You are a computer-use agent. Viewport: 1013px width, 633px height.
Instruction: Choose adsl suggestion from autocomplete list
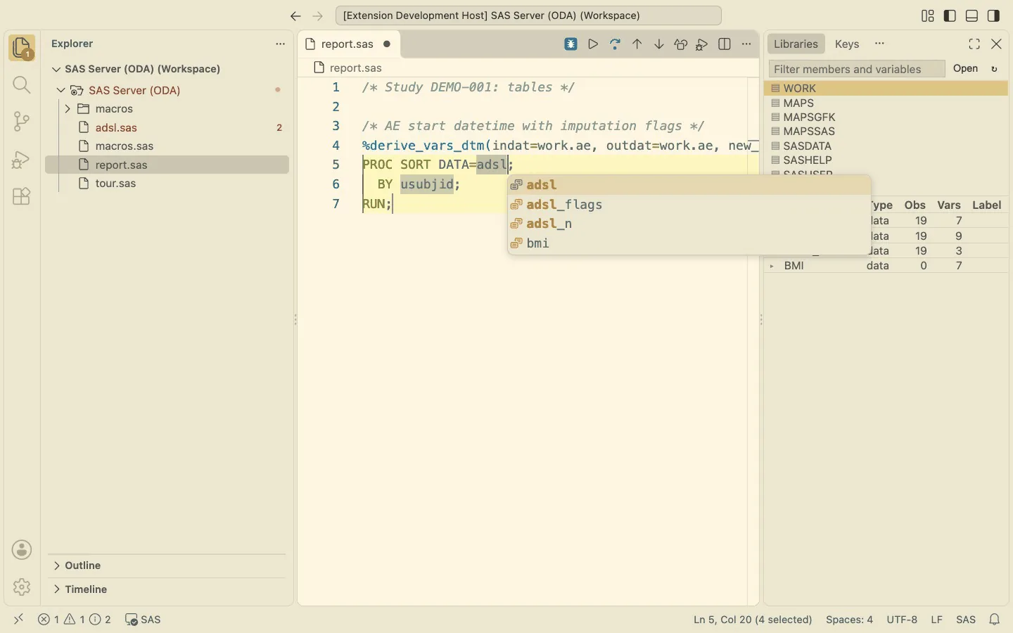(x=689, y=185)
